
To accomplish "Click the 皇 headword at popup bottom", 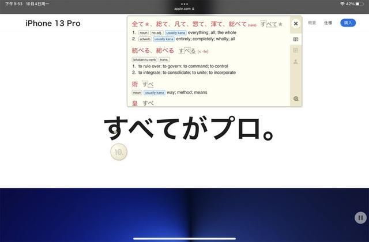I will [x=135, y=103].
